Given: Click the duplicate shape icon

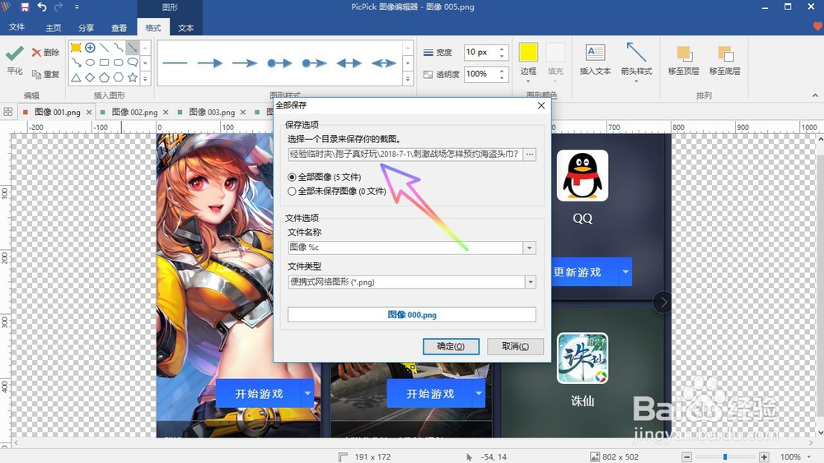Looking at the screenshot, I should (37, 75).
